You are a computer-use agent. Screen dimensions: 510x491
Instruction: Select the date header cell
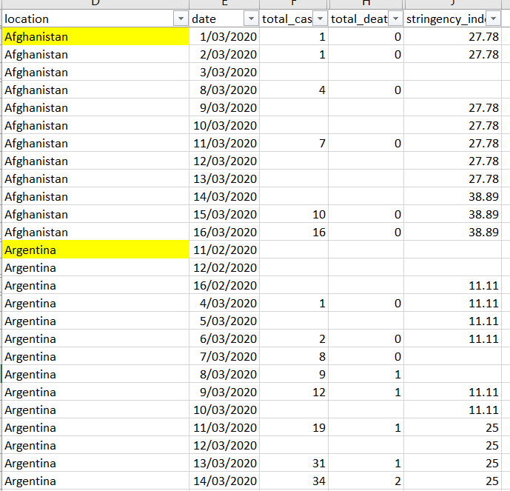[224, 19]
